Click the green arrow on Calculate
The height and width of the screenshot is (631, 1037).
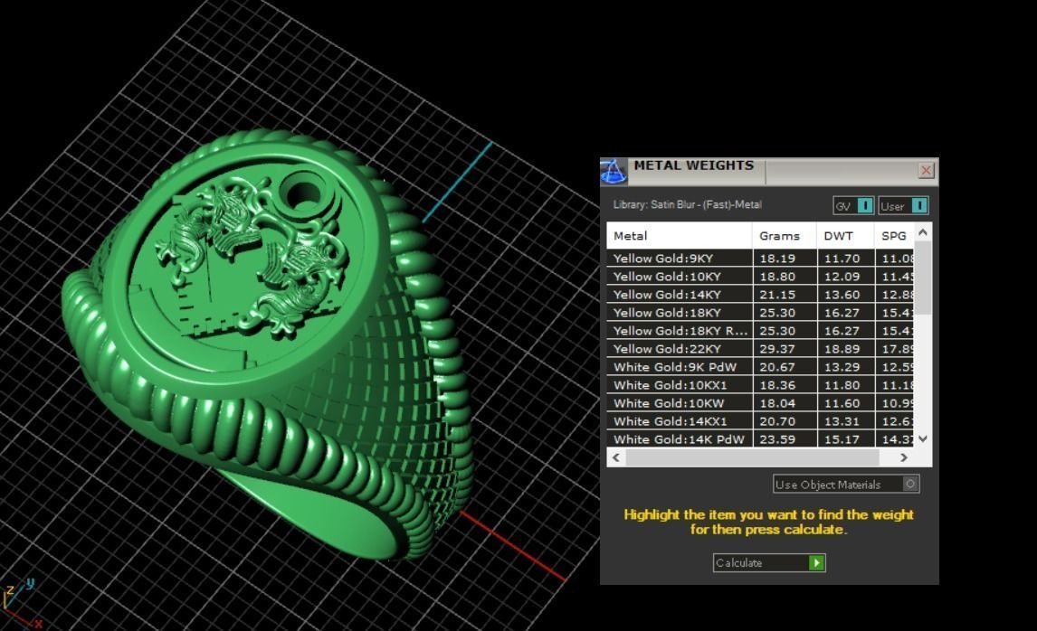[817, 563]
